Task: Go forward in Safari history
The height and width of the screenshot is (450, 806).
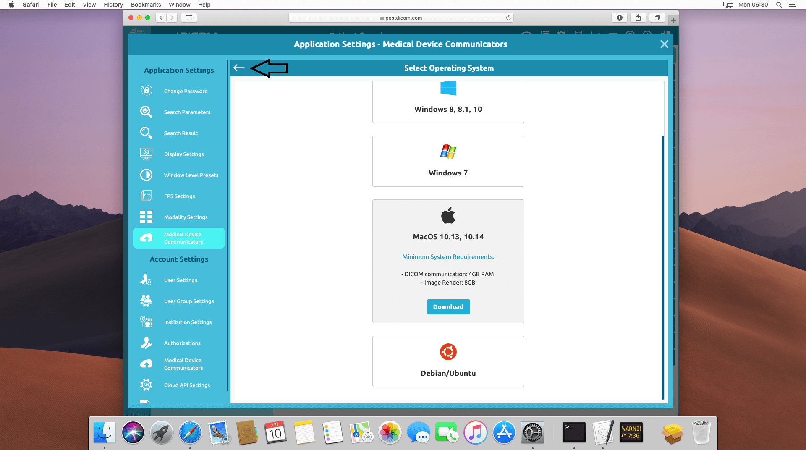Action: (172, 18)
